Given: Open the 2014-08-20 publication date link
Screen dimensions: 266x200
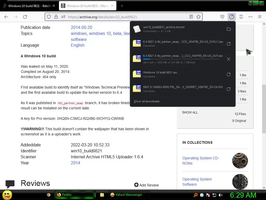Looking at the screenshot, I should click(x=81, y=27).
